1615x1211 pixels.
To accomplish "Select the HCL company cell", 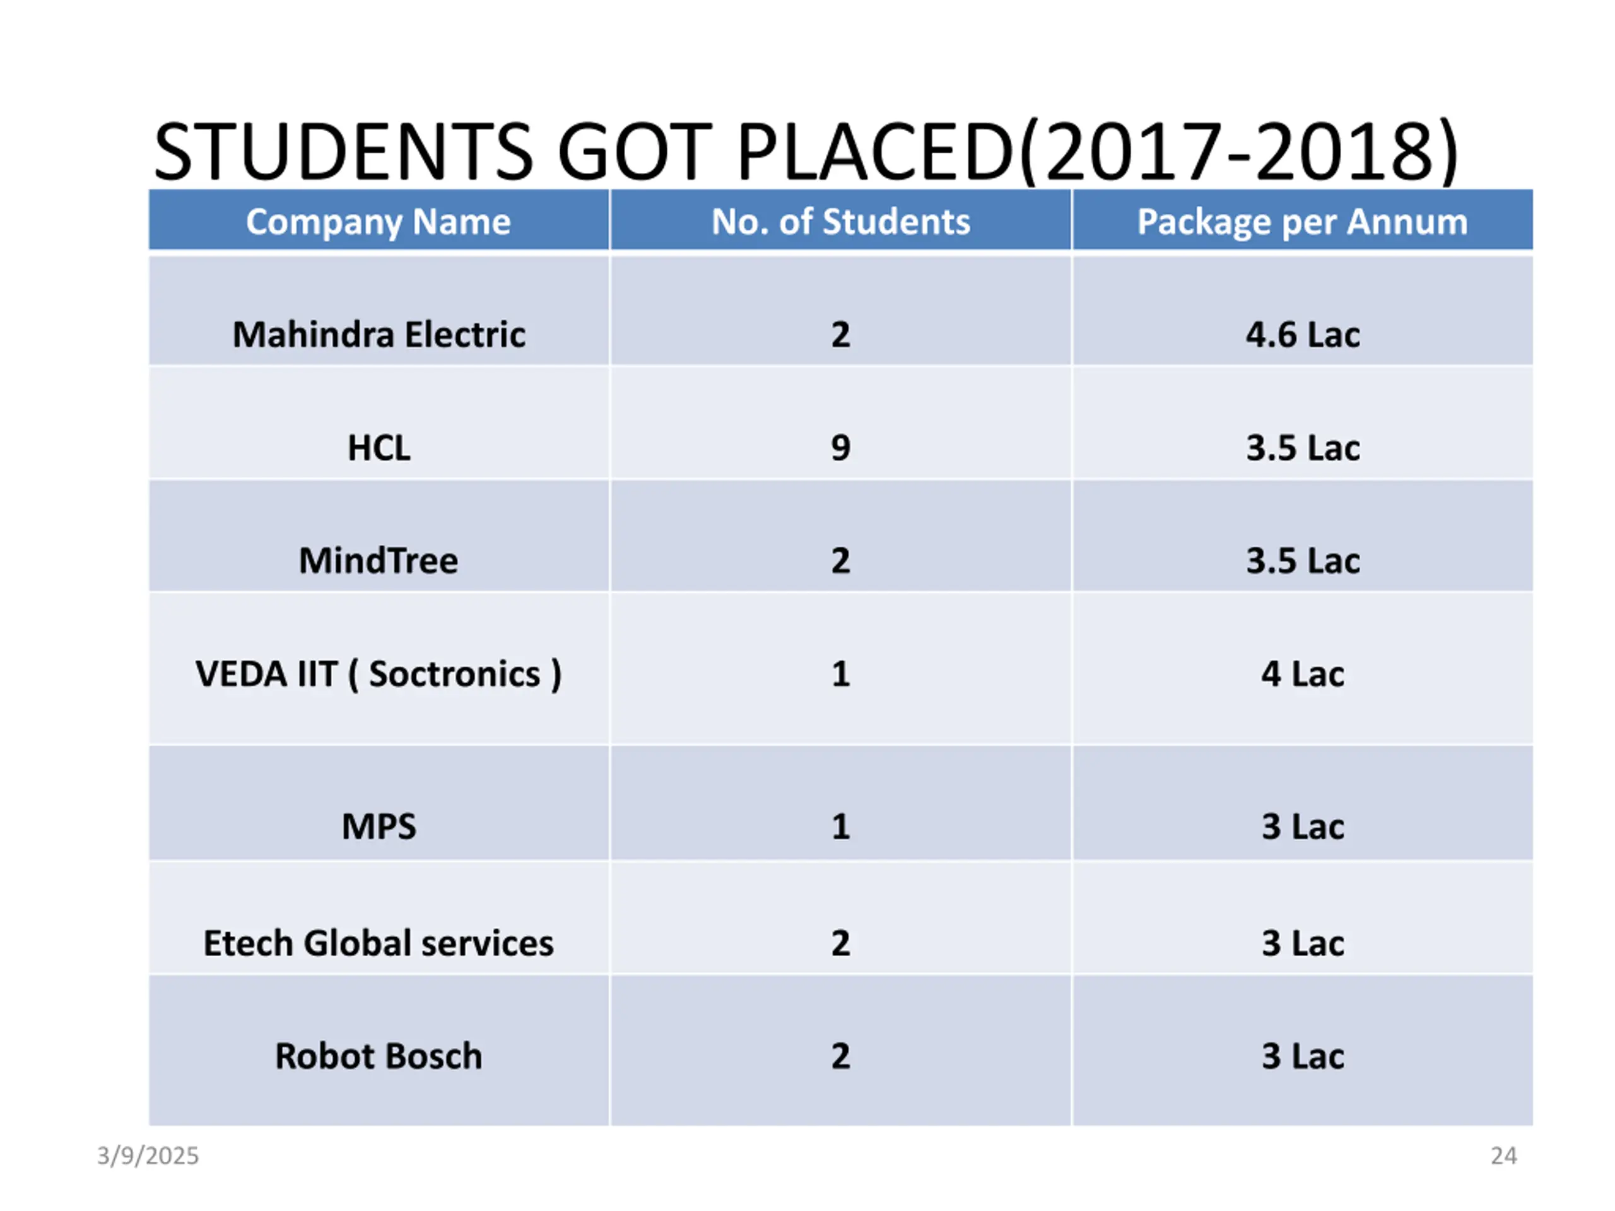I will [x=379, y=423].
